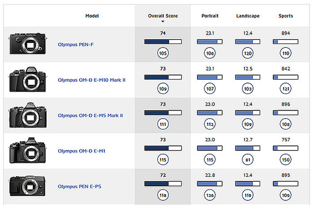Open the Olympus OM-D E-M10 Mark II link
The image size is (314, 208).
pyautogui.click(x=92, y=80)
